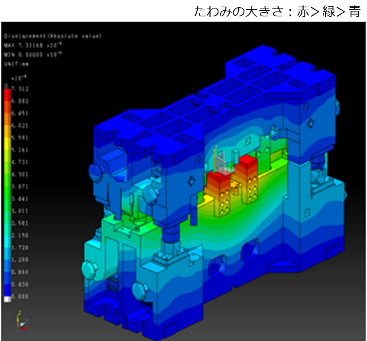This screenshot has width=367, height=341.
Task: Click the Displacement (Absolute value) title text
Action: tap(51, 36)
